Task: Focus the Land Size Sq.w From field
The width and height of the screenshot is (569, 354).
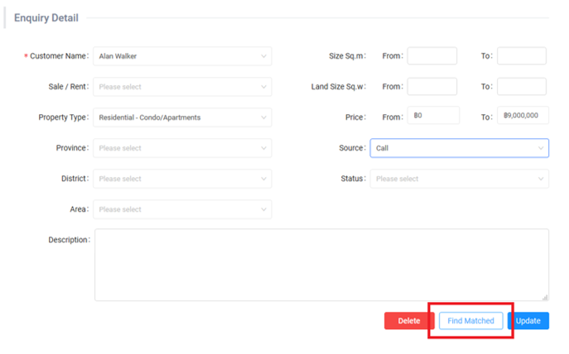Action: (x=432, y=87)
